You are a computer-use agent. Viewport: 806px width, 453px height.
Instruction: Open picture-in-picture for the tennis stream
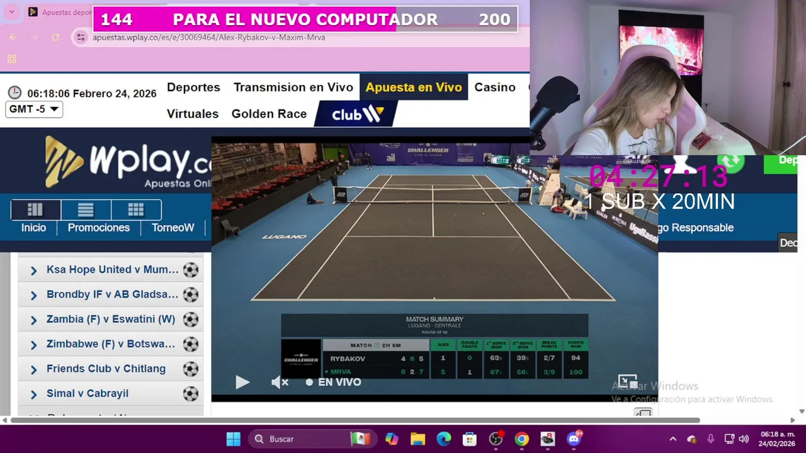coord(628,382)
